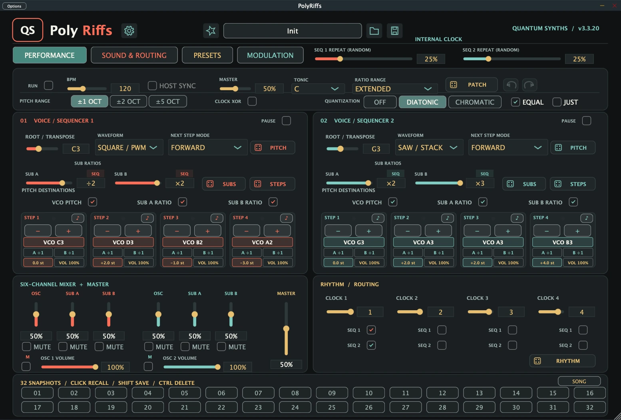621x420 pixels.
Task: Click the favorite star icon beside preset name
Action: pyautogui.click(x=211, y=31)
